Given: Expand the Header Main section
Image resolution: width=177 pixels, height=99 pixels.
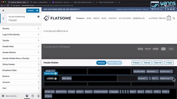Looking at the screenshot, I should point(21,46).
